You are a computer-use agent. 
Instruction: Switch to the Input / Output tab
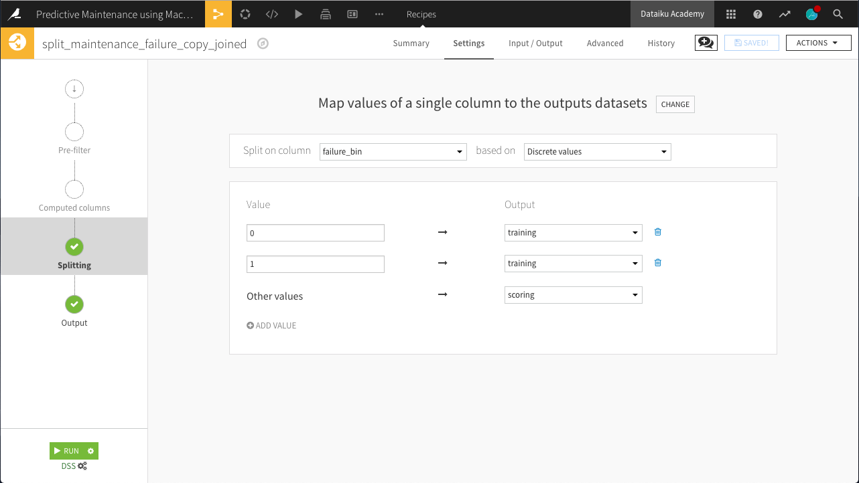(535, 43)
